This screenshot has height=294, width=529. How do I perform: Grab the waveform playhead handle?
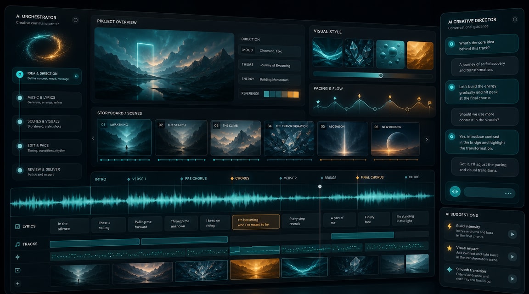tap(320, 187)
